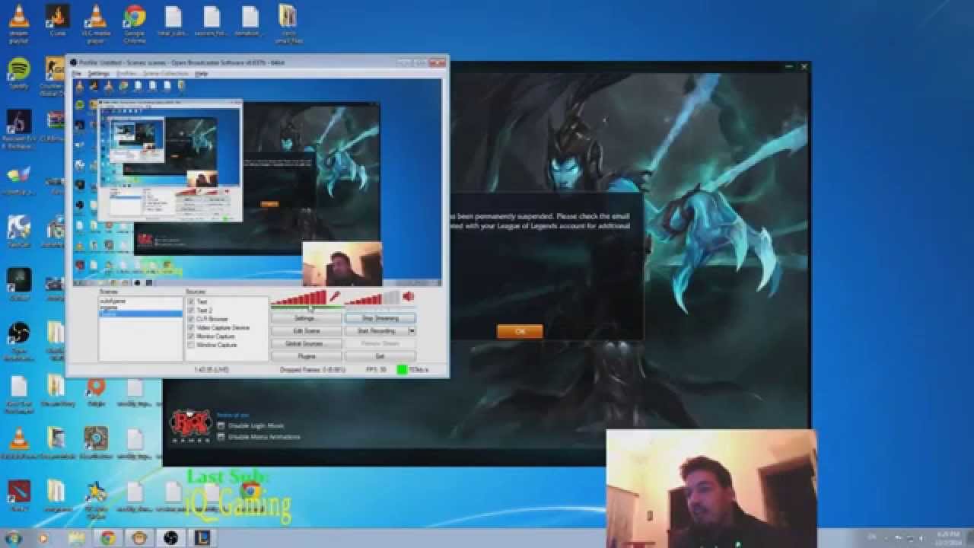The height and width of the screenshot is (548, 974).
Task: Click the Edit Scene button
Action: [306, 331]
